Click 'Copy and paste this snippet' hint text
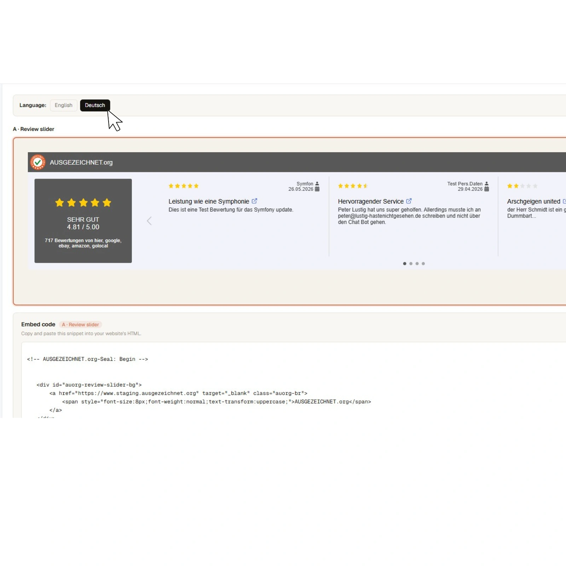Image resolution: width=566 pixels, height=566 pixels. [x=81, y=334]
